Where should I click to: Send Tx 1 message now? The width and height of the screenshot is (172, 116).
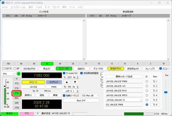click(155, 81)
